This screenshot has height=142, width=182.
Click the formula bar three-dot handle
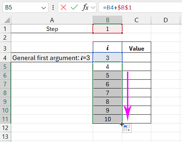click(53, 7)
